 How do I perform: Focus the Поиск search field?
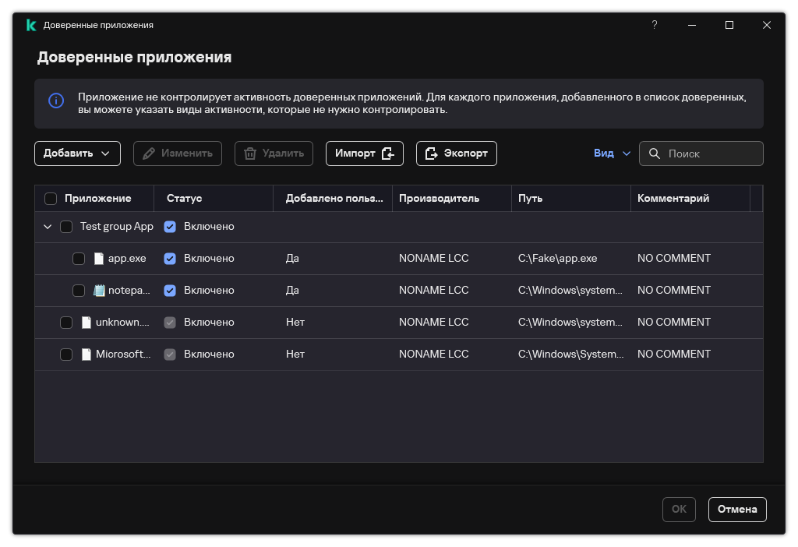pyautogui.click(x=701, y=154)
